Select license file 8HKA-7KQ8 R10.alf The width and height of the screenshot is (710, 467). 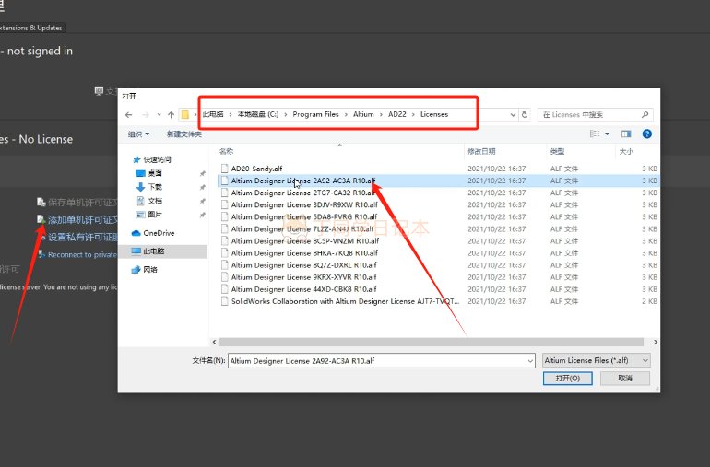pyautogui.click(x=304, y=253)
